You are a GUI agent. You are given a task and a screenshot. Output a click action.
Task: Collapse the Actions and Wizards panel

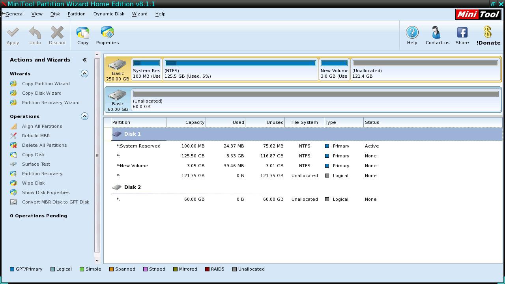[x=84, y=60]
